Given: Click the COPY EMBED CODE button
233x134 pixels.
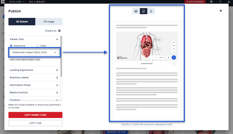Looking at the screenshot, I should tap(35, 115).
